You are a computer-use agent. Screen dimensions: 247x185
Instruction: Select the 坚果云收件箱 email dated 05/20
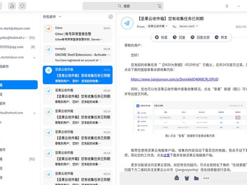click(78, 96)
